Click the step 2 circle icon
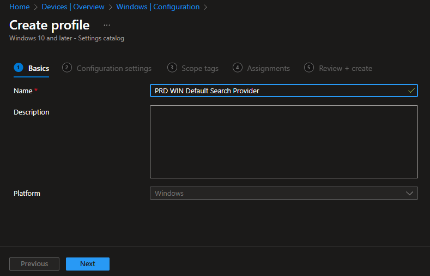The image size is (430, 276). (x=67, y=68)
